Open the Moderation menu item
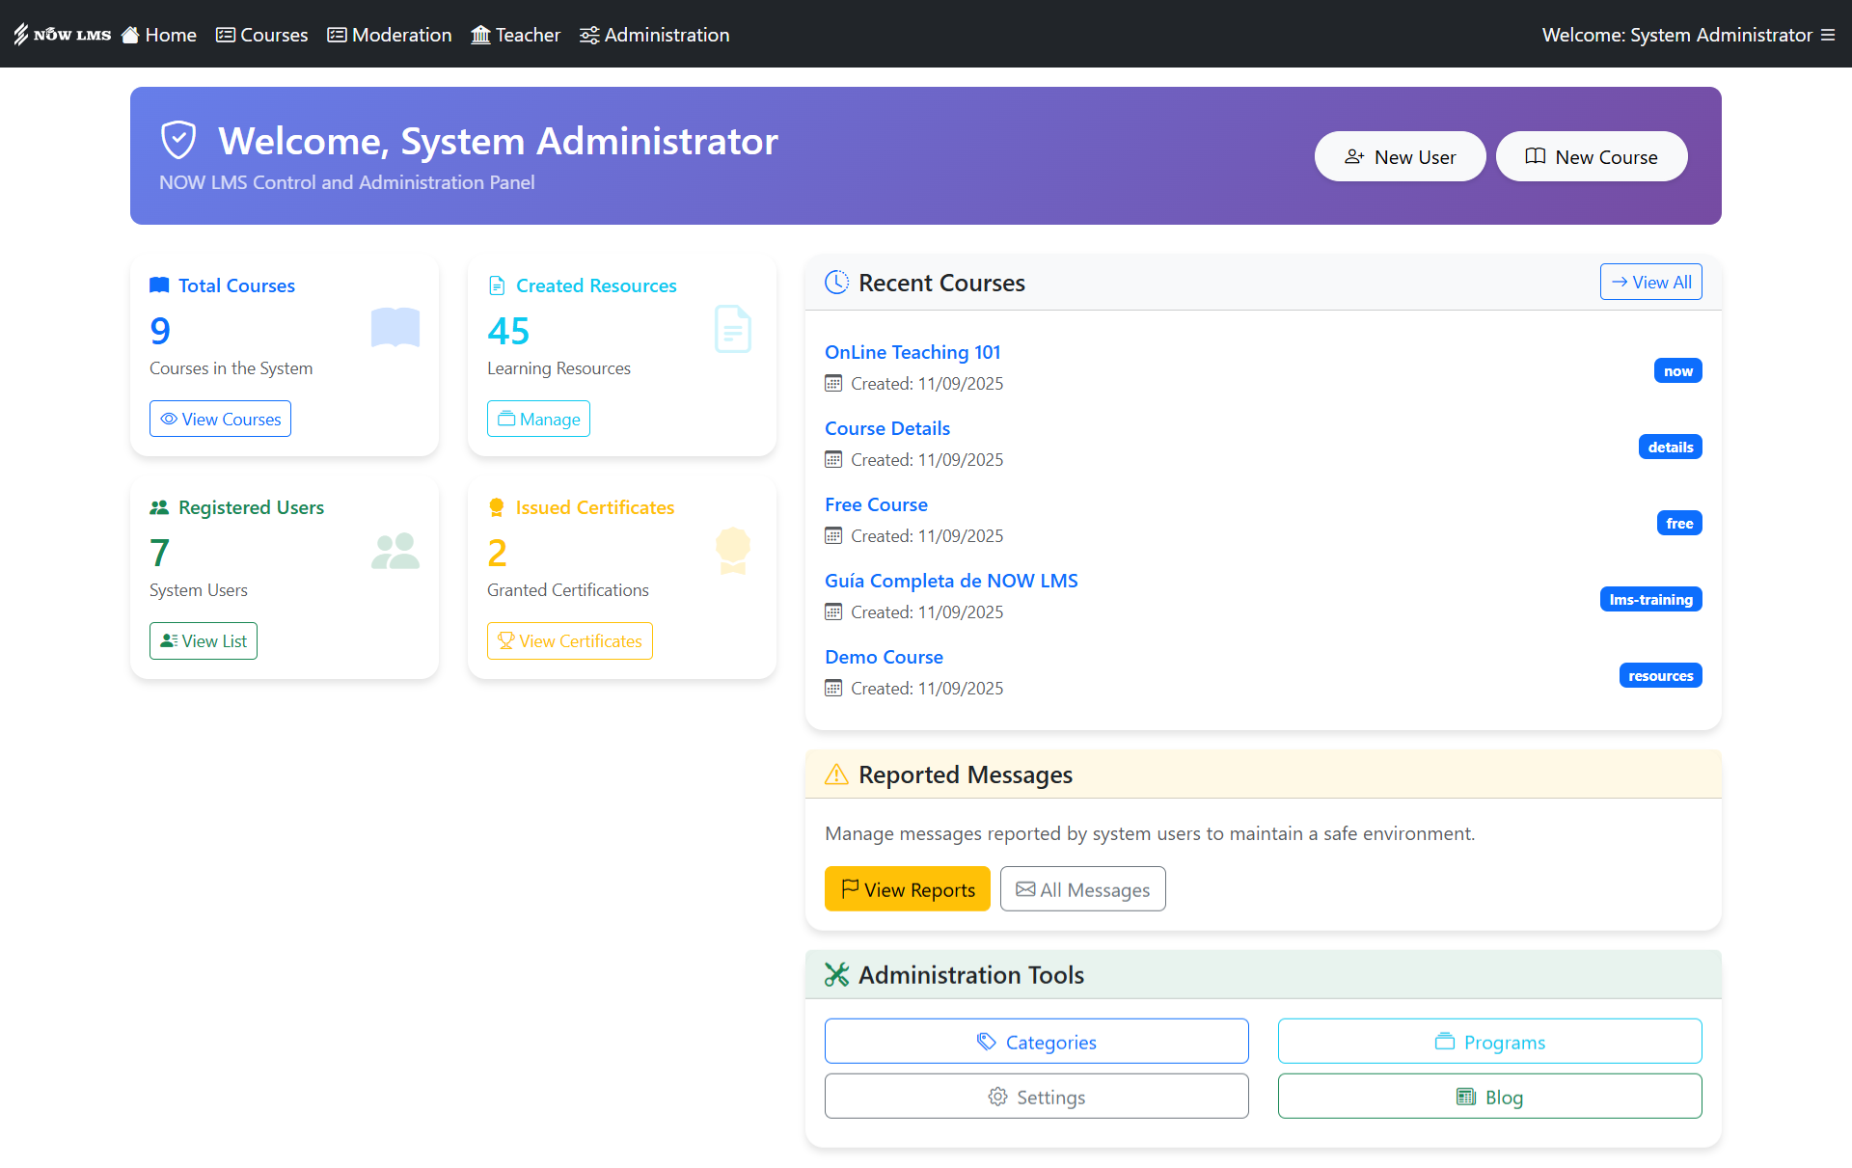Screen dimensions: 1852x1168 coord(390,35)
